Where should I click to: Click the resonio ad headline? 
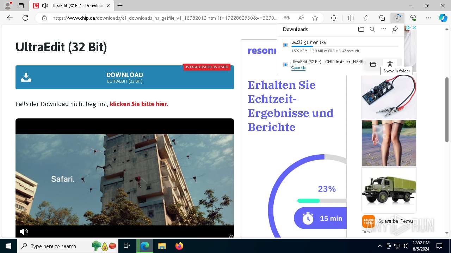click(x=291, y=106)
